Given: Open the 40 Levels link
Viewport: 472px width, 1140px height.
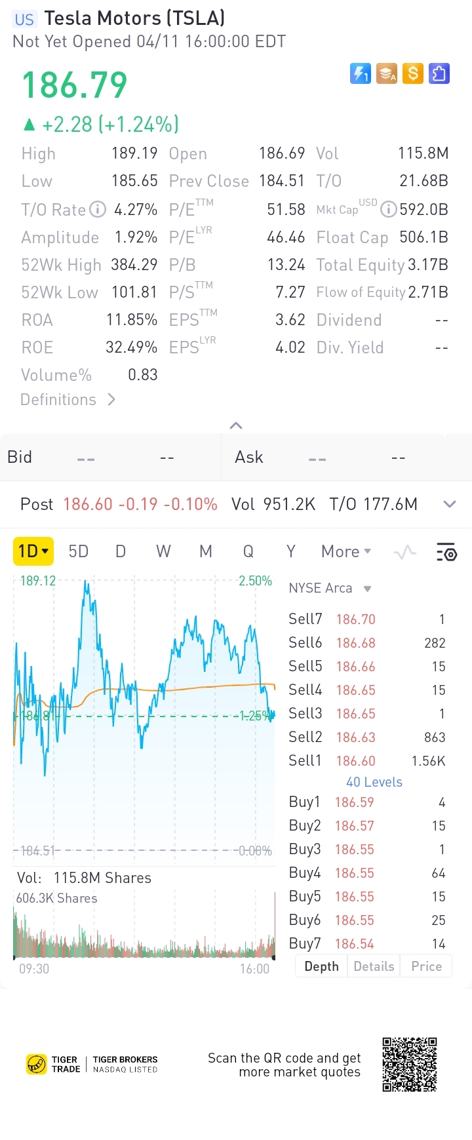Looking at the screenshot, I should tap(374, 782).
